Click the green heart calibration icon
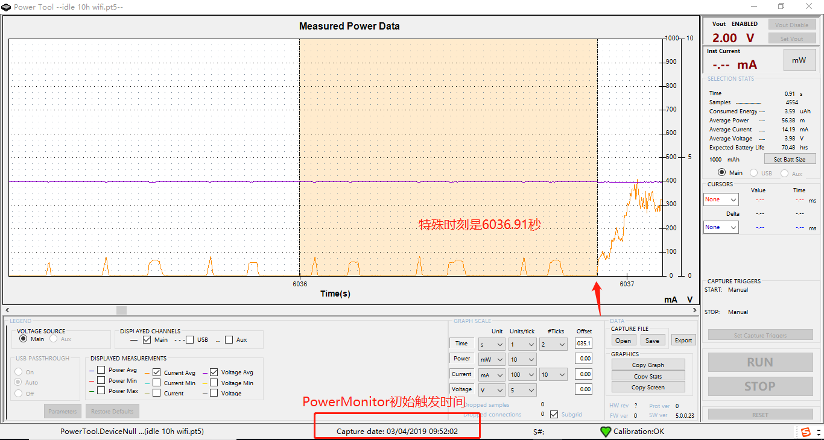 tap(606, 432)
